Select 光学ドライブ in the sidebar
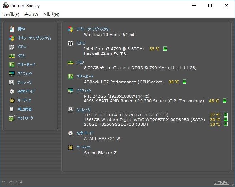Image resolution: width=235 pixels, height=187 pixels. click(26, 91)
